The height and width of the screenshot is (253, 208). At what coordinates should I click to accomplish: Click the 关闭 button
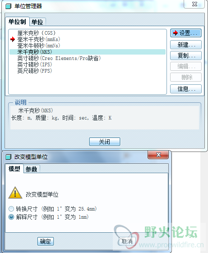tap(105, 142)
